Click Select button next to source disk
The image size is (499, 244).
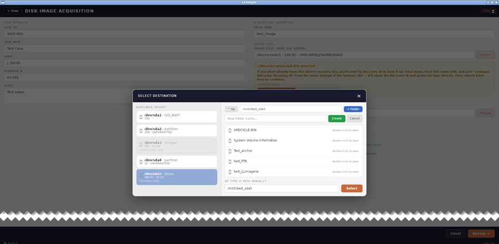point(485,55)
